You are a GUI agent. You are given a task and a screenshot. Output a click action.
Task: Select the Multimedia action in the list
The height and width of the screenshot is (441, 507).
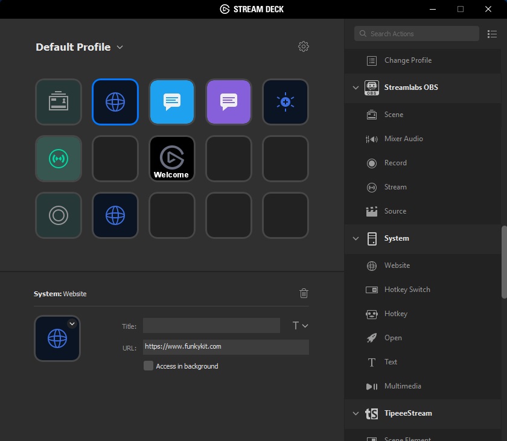402,386
